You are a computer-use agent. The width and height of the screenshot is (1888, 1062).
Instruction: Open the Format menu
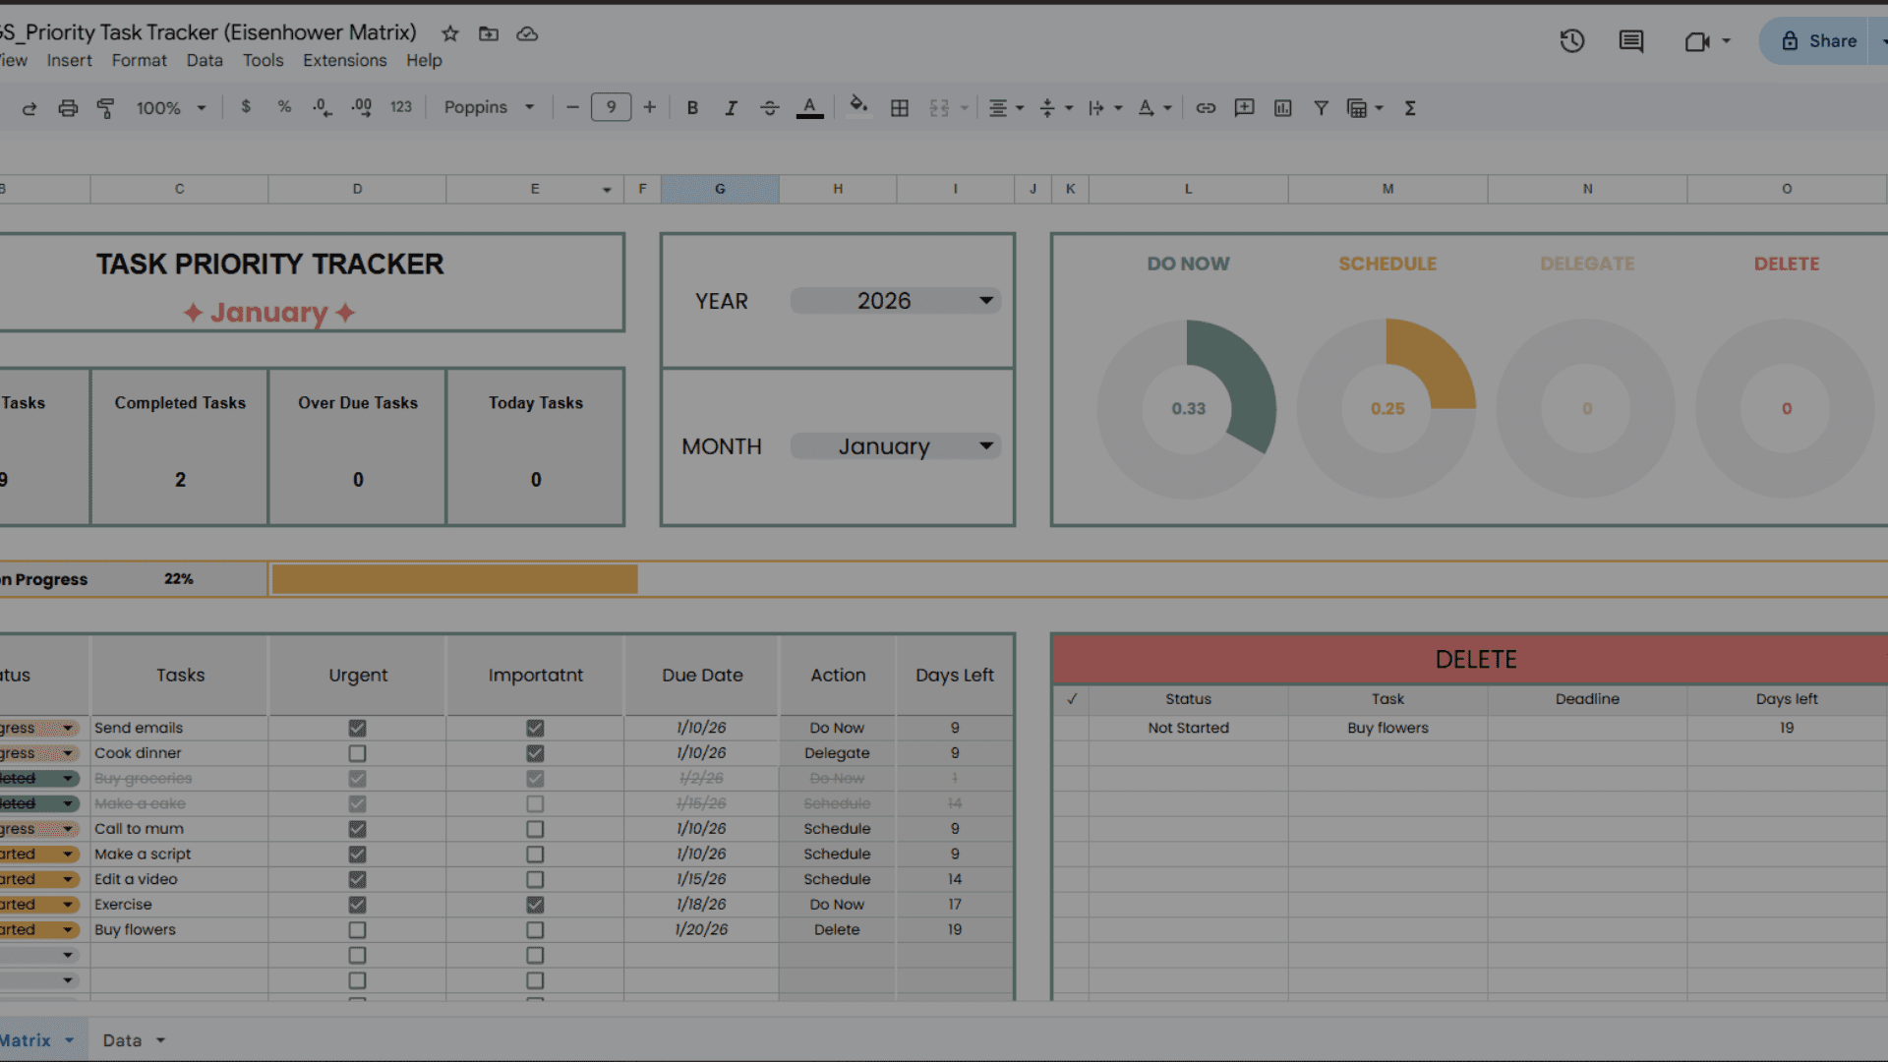(x=139, y=60)
